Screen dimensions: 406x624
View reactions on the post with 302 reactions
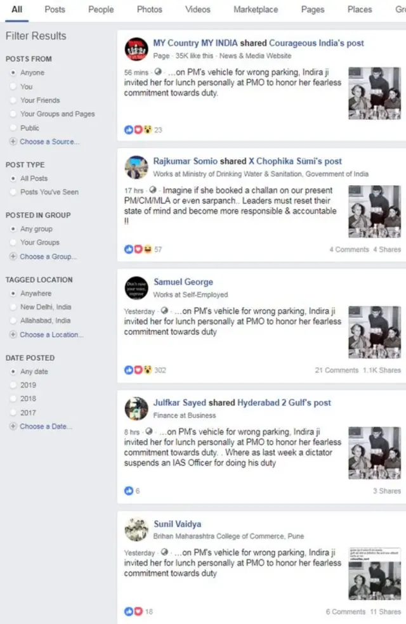[145, 370]
